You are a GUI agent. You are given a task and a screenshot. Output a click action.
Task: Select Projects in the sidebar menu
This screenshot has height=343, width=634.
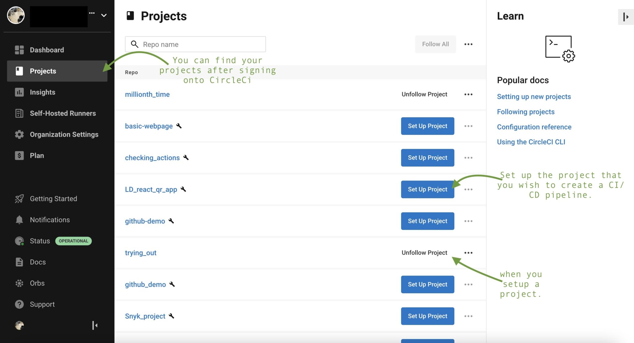tap(43, 71)
